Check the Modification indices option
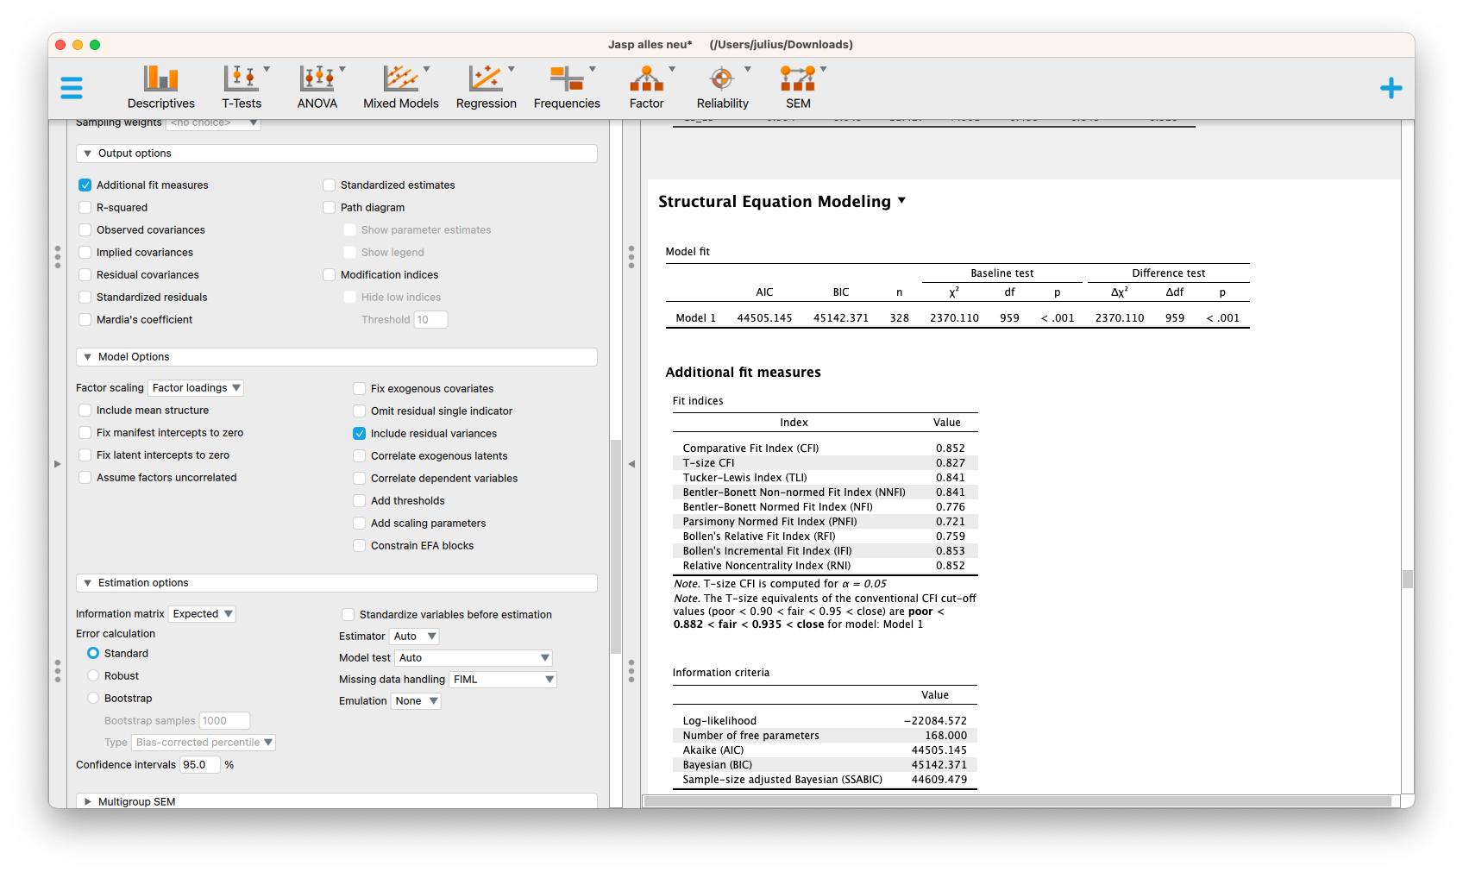Screen dimensions: 1463x872 pyautogui.click(x=329, y=274)
